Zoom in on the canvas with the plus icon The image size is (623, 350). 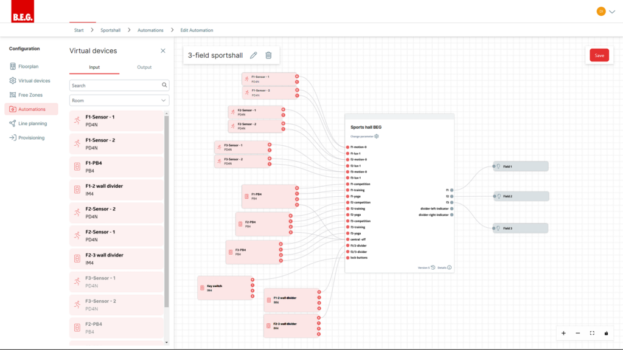563,333
